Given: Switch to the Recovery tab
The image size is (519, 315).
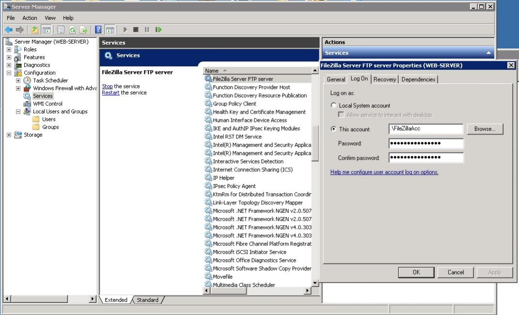Looking at the screenshot, I should coord(384,79).
